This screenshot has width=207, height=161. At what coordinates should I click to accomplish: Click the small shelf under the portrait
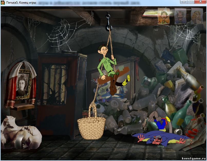click(22, 107)
